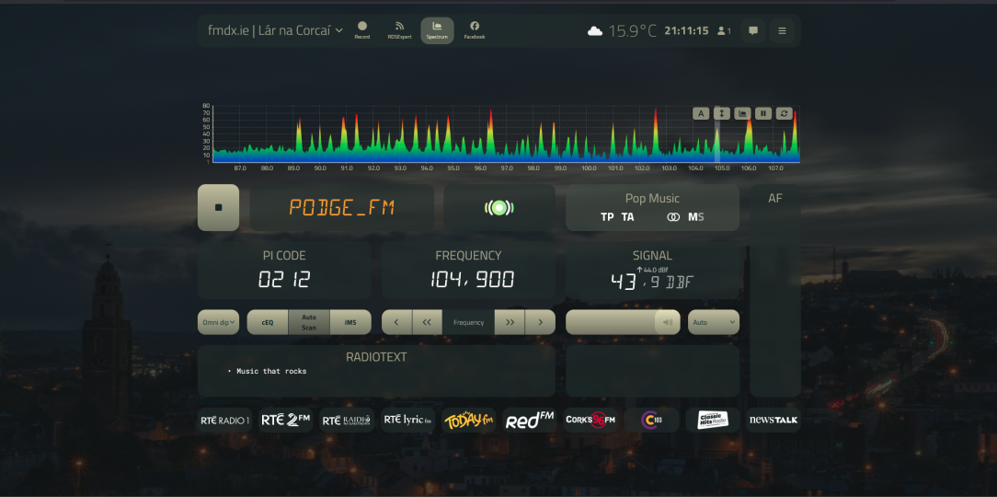This screenshot has width=997, height=497.
Task: Tune down with single left arrow
Action: 396,322
